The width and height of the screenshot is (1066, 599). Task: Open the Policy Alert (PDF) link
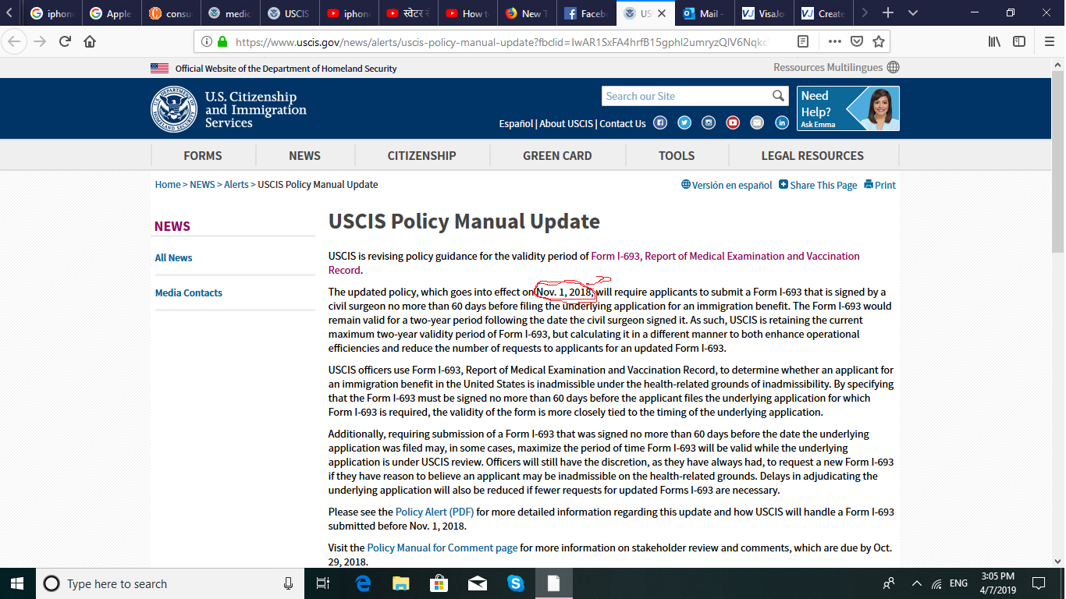(435, 512)
